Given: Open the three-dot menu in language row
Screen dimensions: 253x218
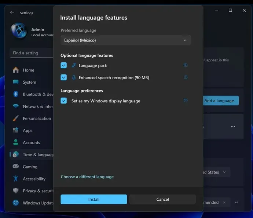Looking at the screenshot, I should tap(233, 127).
